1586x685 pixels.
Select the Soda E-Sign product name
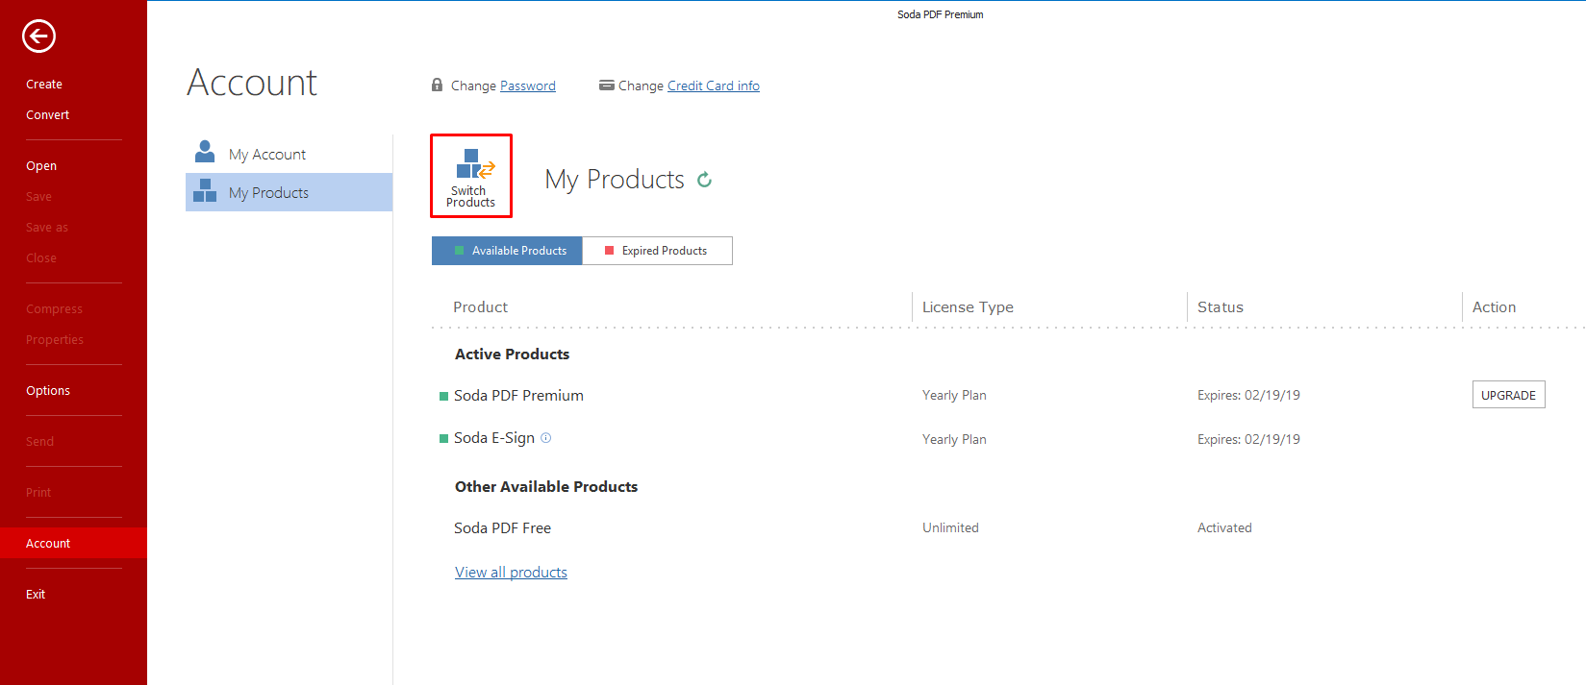point(494,438)
